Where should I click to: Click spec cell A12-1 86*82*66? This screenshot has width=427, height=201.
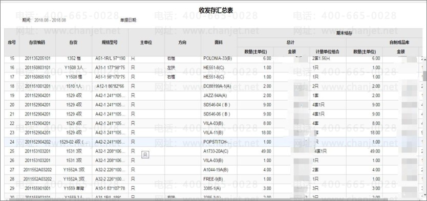pos(110,86)
